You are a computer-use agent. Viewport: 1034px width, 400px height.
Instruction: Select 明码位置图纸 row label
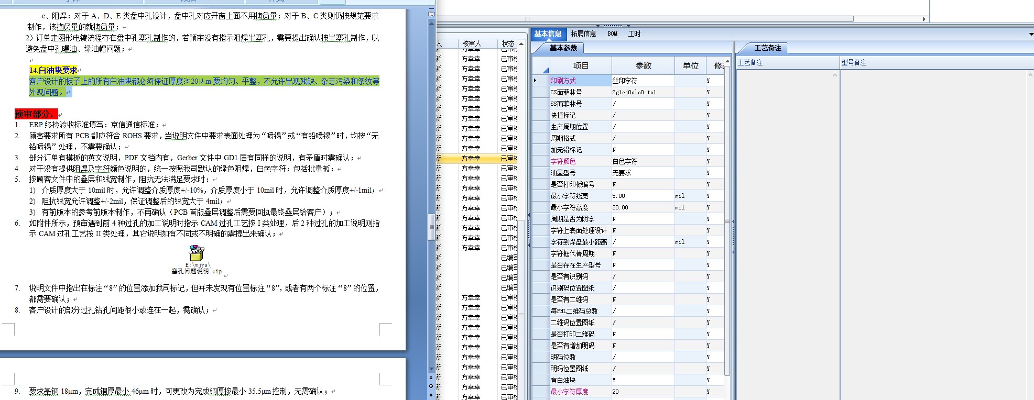tap(580, 369)
